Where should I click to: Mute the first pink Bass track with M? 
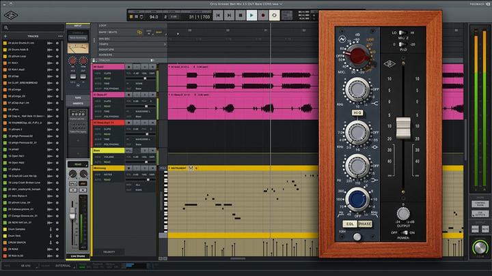pyautogui.click(x=152, y=67)
